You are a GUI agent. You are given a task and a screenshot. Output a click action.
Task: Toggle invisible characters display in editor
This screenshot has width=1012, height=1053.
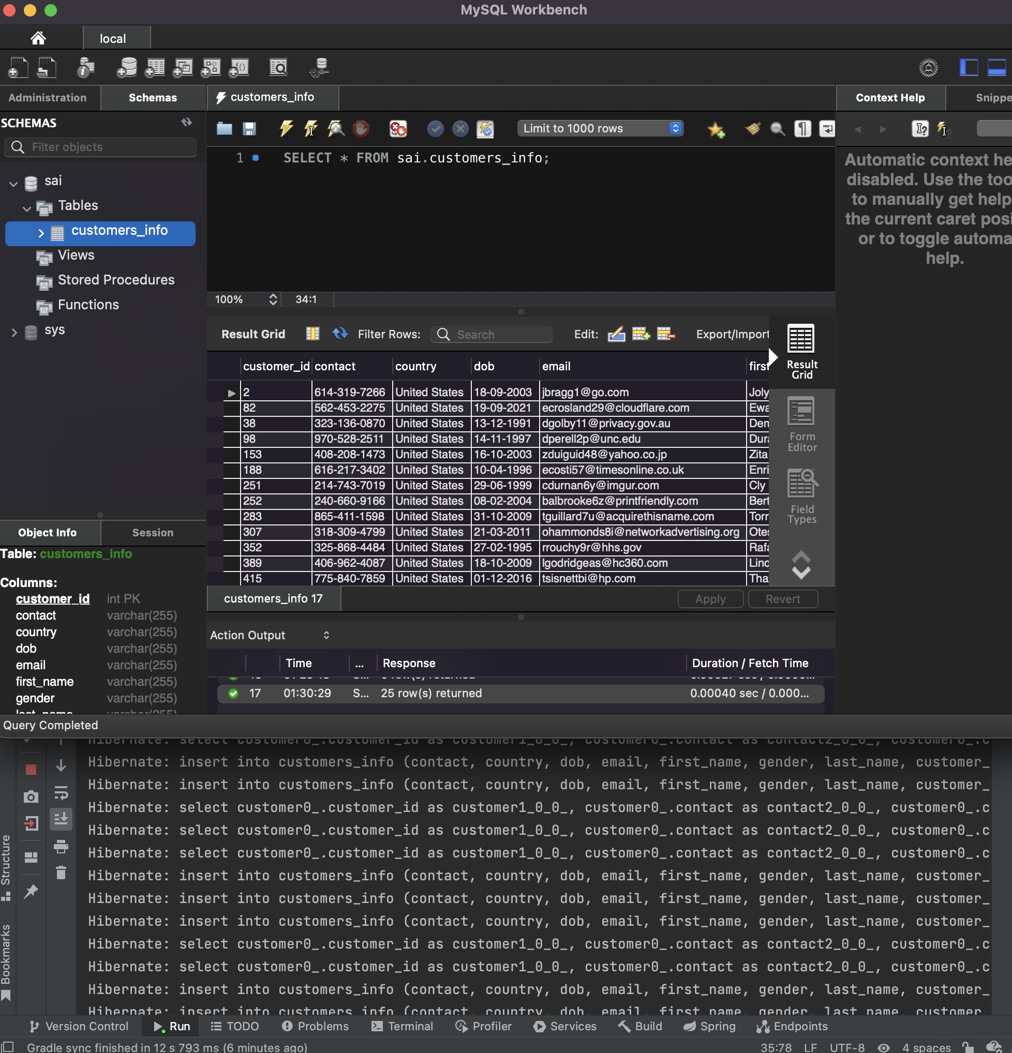tap(802, 128)
